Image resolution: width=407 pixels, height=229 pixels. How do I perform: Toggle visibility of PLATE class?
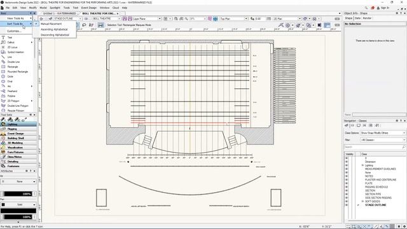tap(347, 183)
